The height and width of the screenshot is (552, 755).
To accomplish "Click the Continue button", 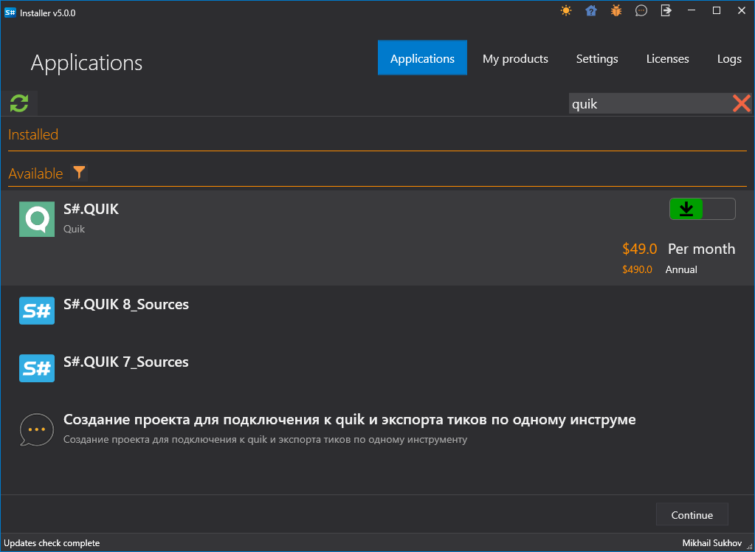I will [692, 515].
